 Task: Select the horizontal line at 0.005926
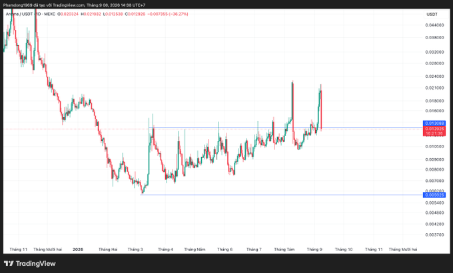point(281,195)
